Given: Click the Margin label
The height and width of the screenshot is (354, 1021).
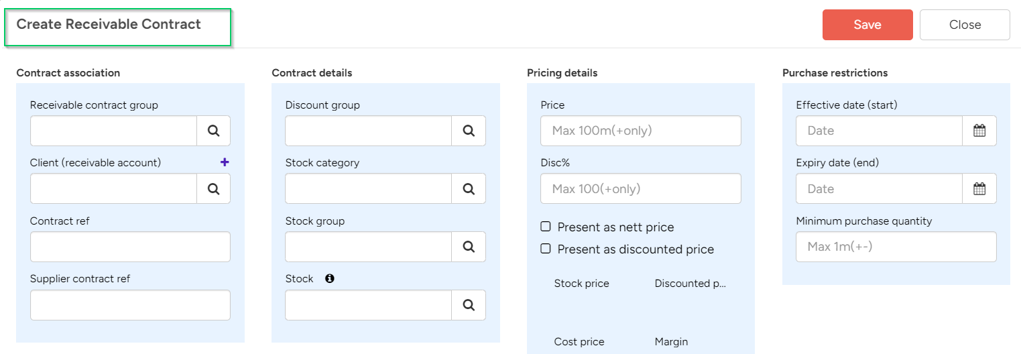Looking at the screenshot, I should point(672,341).
